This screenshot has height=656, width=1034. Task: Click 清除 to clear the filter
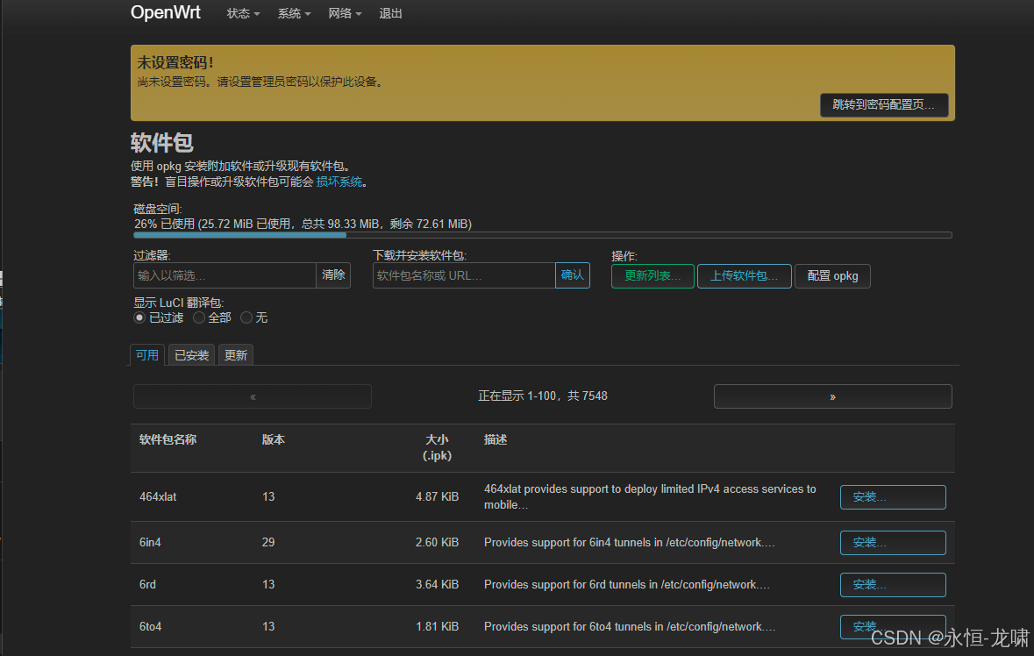pos(333,275)
